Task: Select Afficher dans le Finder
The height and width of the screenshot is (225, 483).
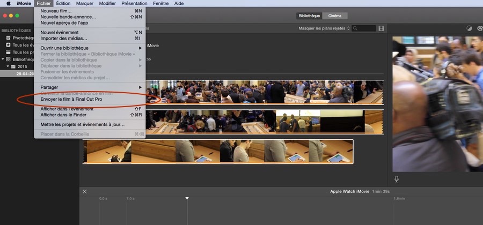Action: (90, 115)
